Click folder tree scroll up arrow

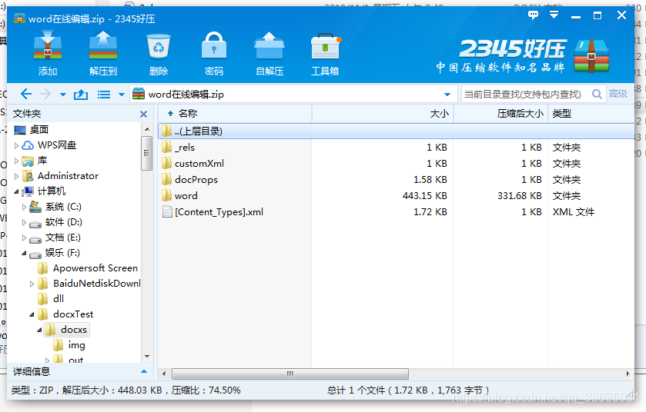pyautogui.click(x=147, y=130)
